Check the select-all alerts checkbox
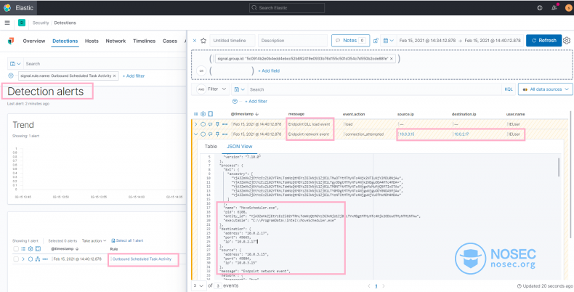This screenshot has width=574, height=292. [16, 249]
